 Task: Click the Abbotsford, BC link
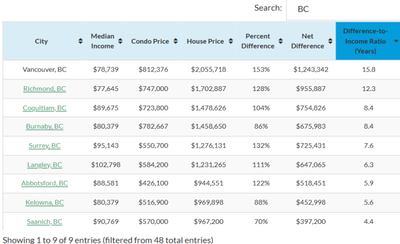(44, 183)
